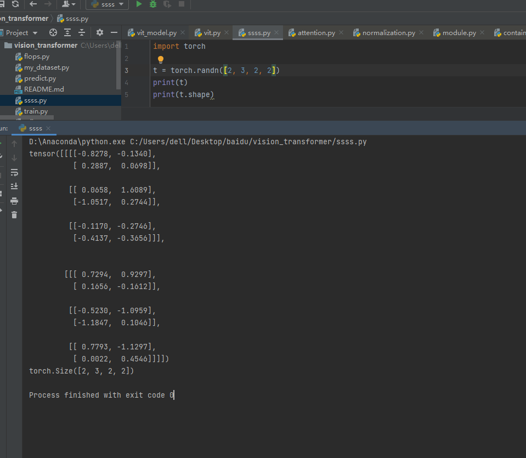Open Project panel settings gear

coord(100,32)
